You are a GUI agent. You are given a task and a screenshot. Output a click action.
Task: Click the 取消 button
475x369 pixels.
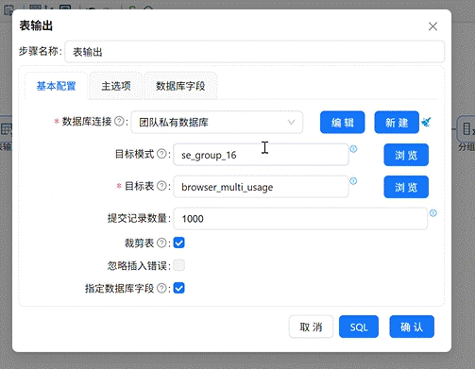[311, 327]
